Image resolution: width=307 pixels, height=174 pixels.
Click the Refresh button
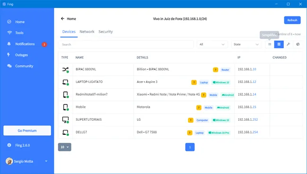coord(292,20)
